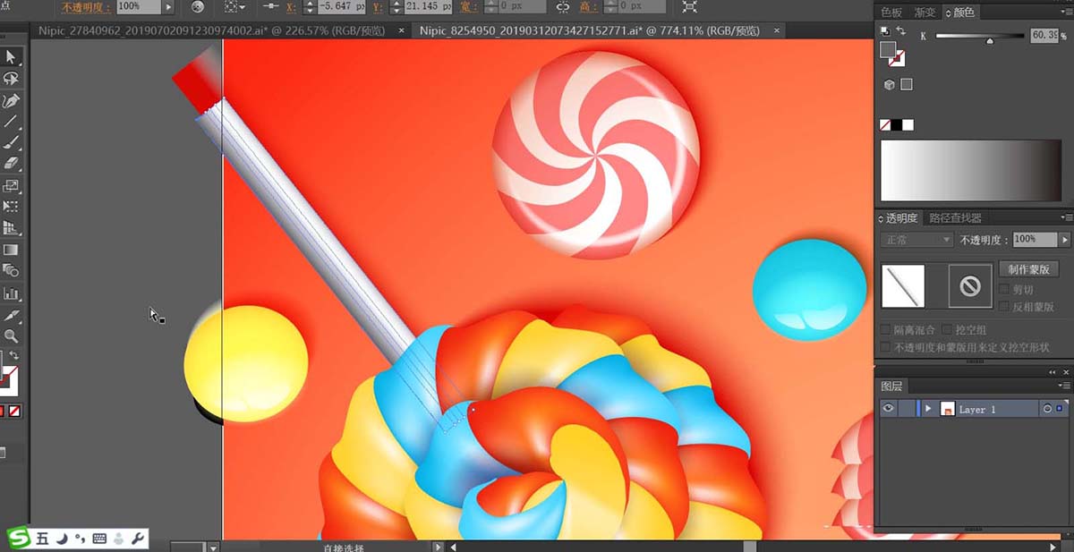Select the Lasso tool

point(11,79)
